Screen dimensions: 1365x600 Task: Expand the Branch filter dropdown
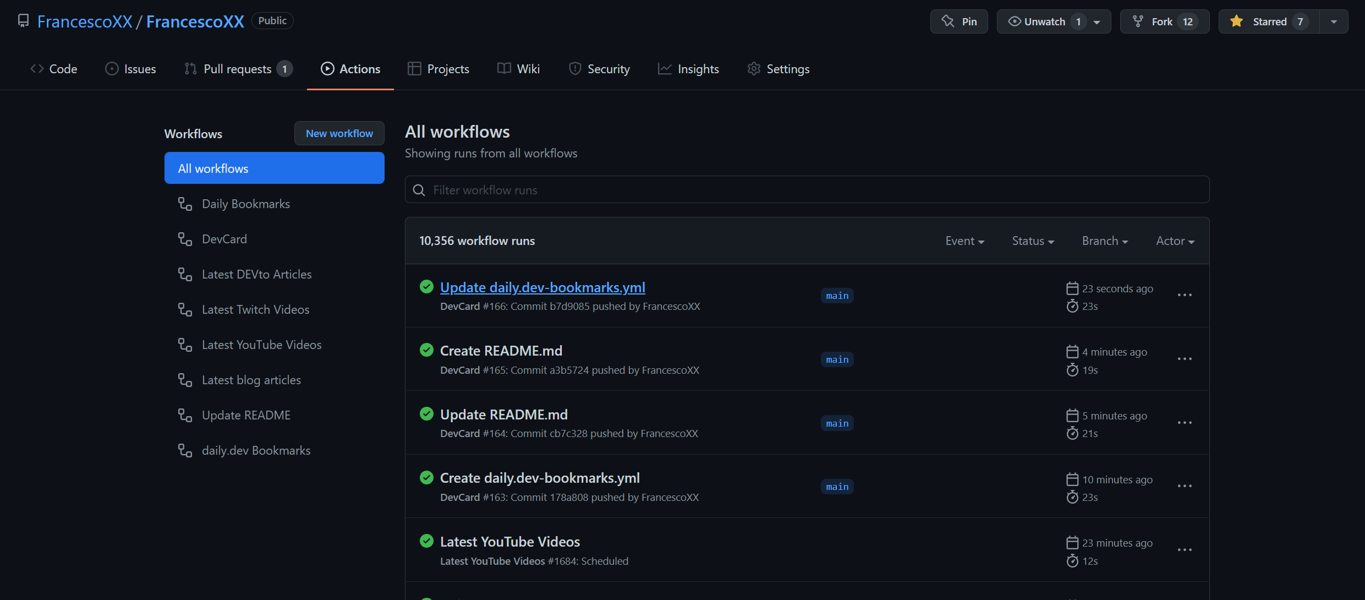point(1105,241)
